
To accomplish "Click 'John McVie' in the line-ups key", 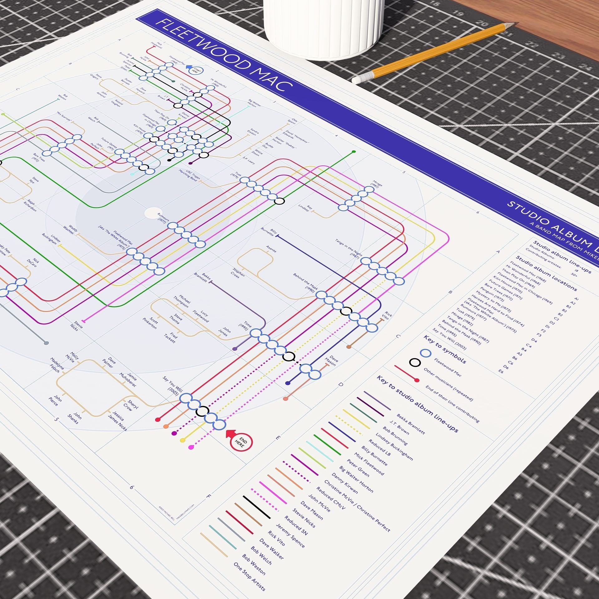I will pos(319,503).
